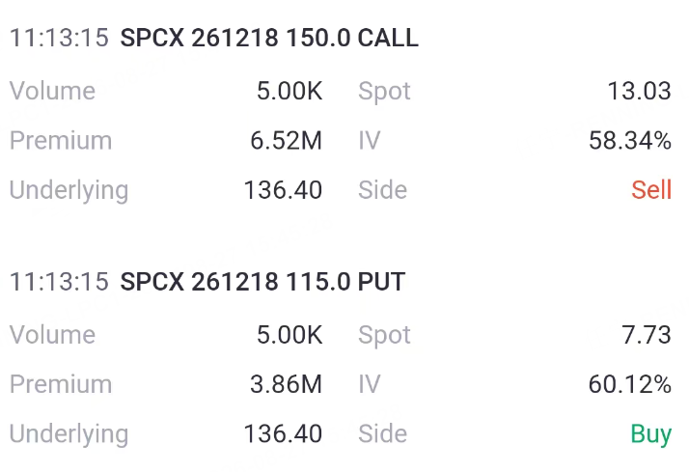Open the SPCX 261218 150.0 CALL entry

tap(269, 38)
